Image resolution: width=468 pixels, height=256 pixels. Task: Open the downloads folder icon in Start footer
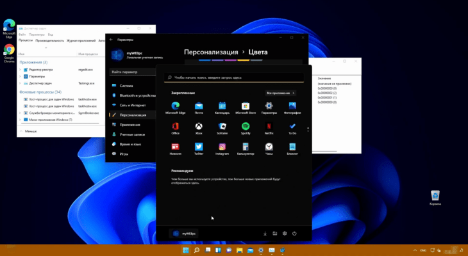click(x=265, y=234)
